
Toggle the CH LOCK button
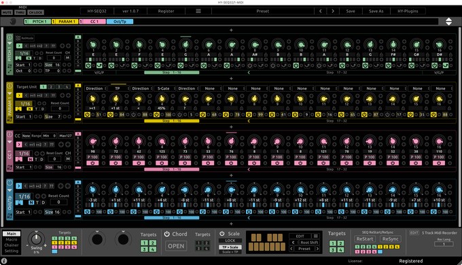click(35, 12)
